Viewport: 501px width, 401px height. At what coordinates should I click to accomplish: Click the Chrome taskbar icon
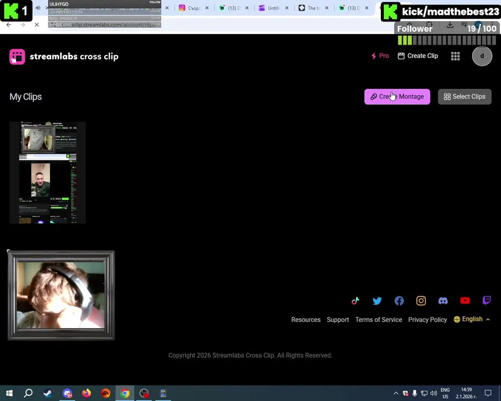(x=125, y=393)
